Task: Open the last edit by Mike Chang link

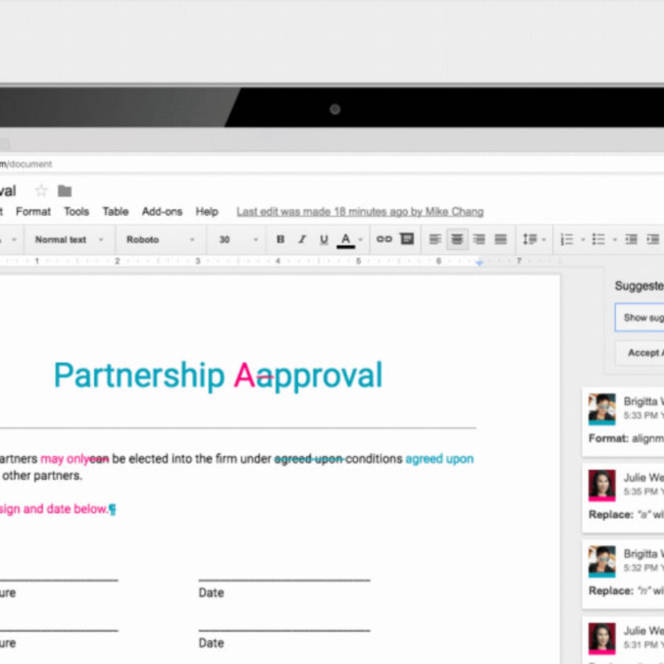Action: point(360,211)
